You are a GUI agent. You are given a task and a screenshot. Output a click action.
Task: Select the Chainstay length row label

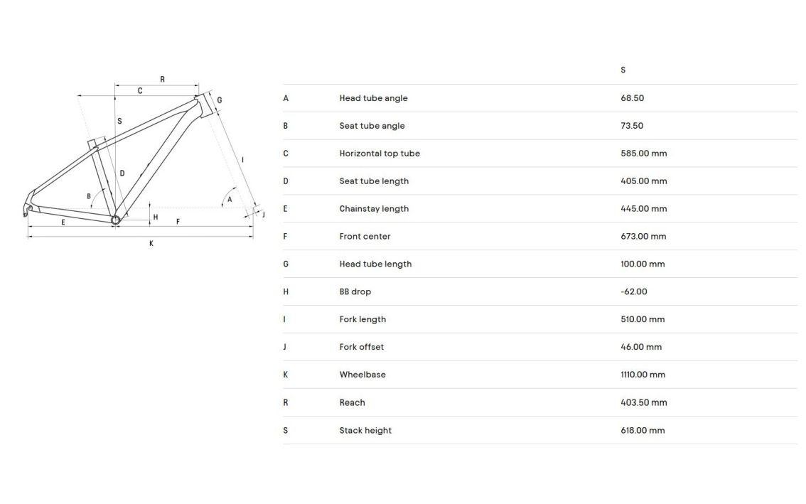(x=374, y=209)
